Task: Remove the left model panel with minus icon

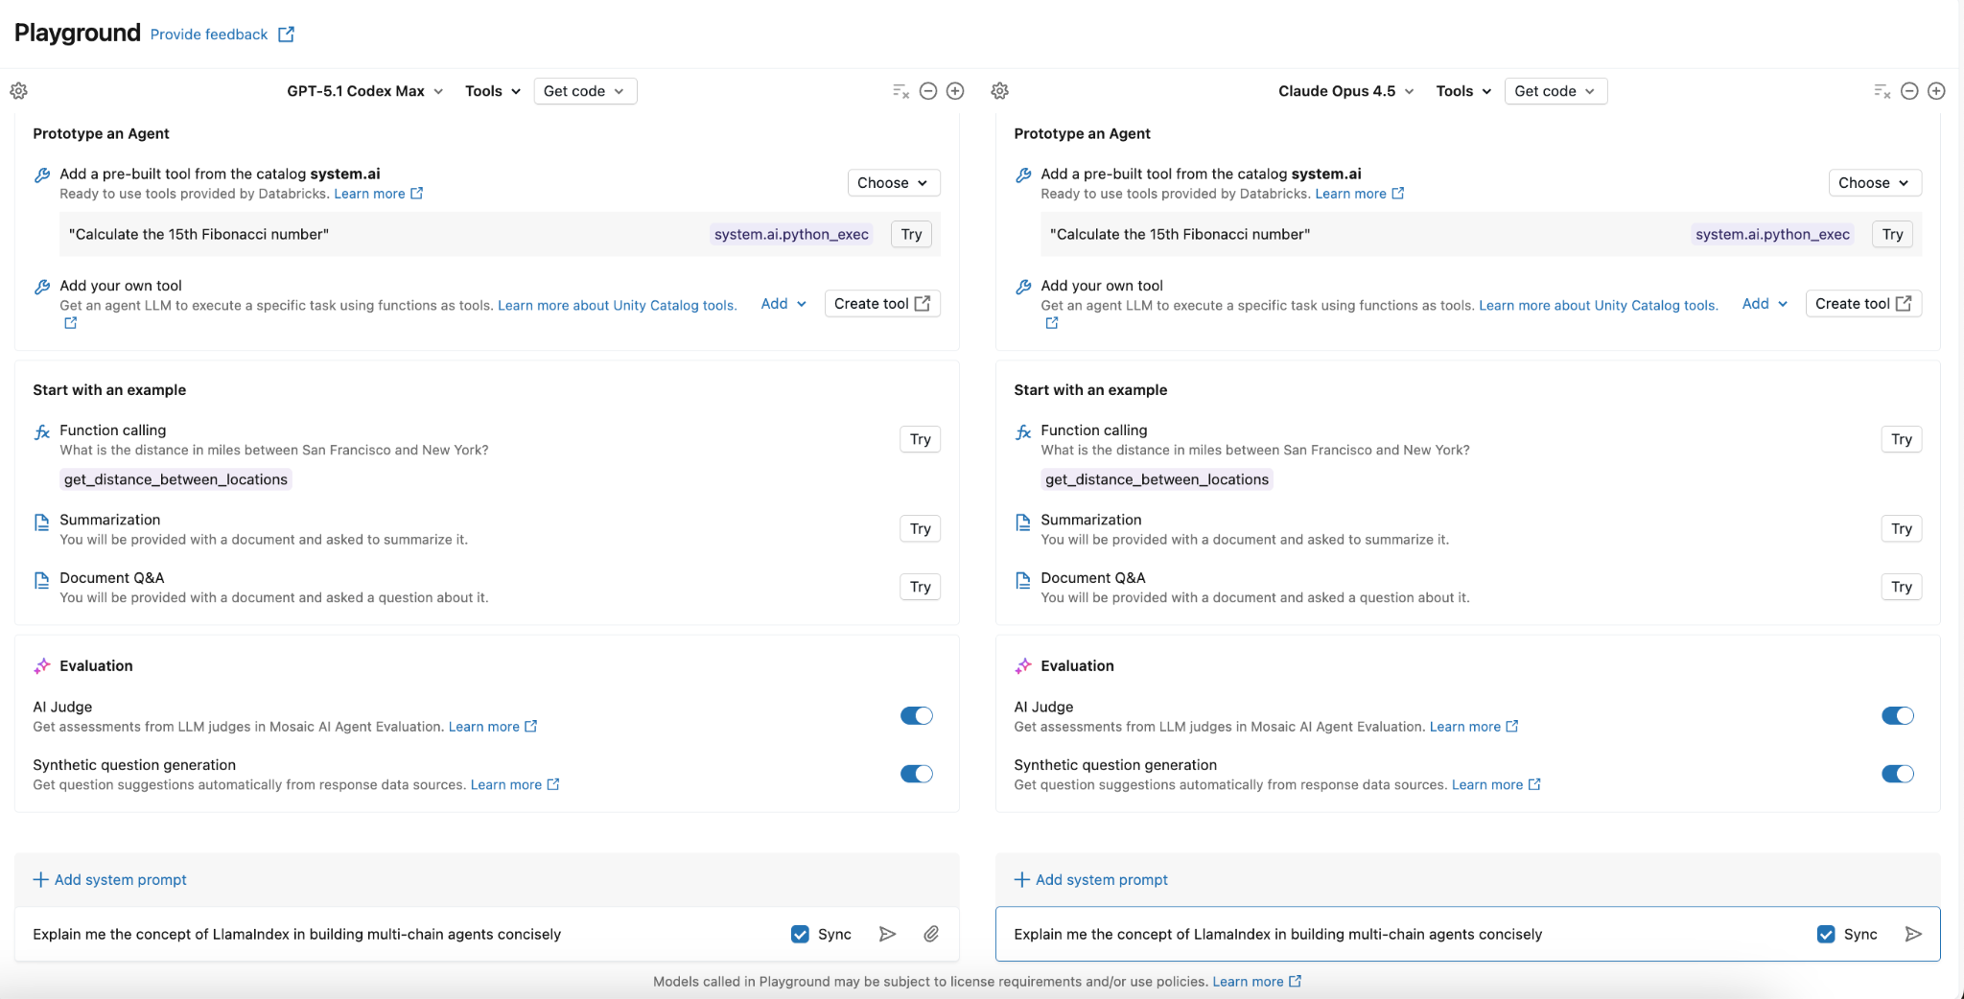Action: point(927,91)
